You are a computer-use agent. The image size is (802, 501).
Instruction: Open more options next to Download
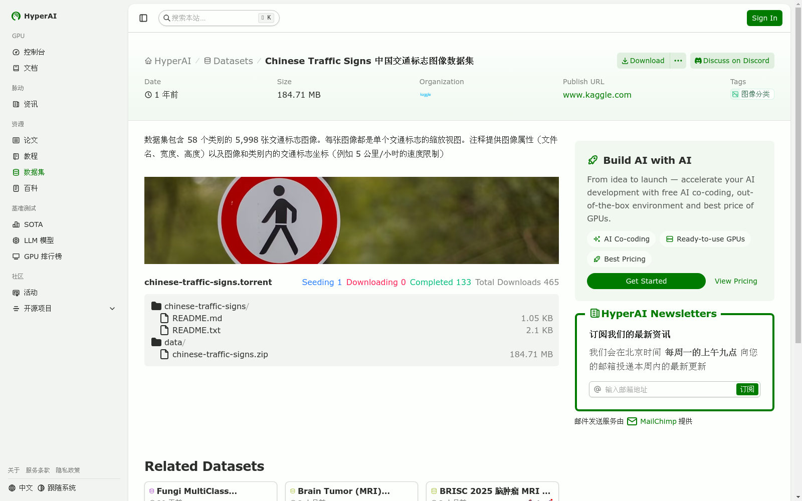point(678,61)
